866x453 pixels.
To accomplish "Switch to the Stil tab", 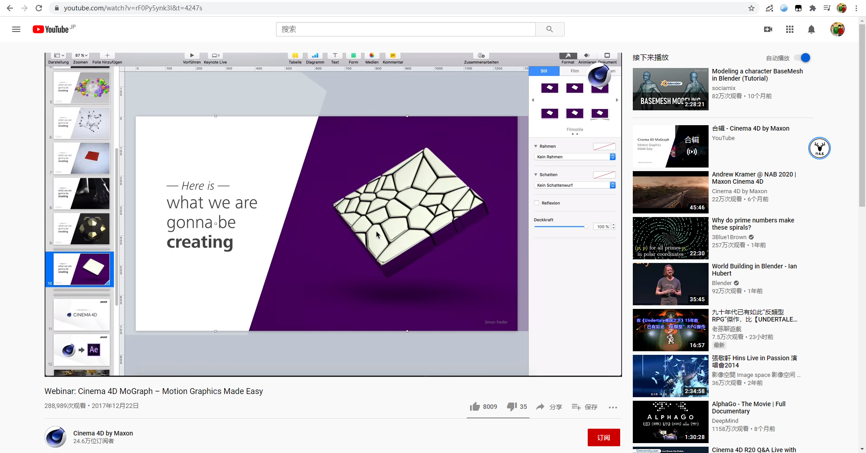I will tap(544, 71).
